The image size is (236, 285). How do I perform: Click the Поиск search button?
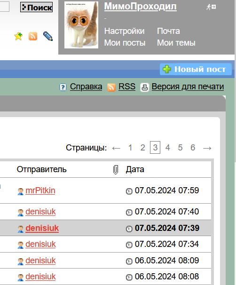pyautogui.click(x=36, y=7)
